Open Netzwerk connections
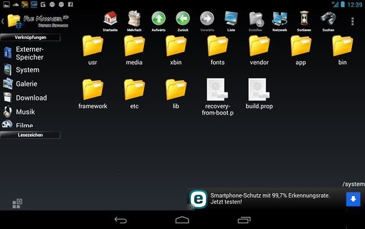 pyautogui.click(x=280, y=21)
